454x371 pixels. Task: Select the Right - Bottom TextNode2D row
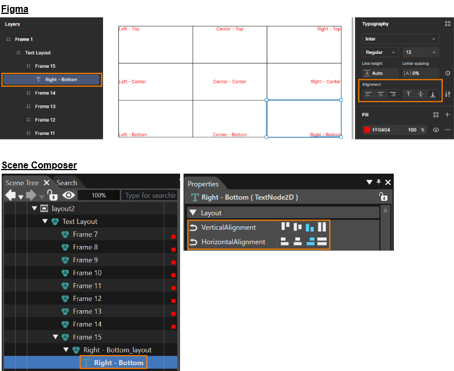pyautogui.click(x=90, y=362)
